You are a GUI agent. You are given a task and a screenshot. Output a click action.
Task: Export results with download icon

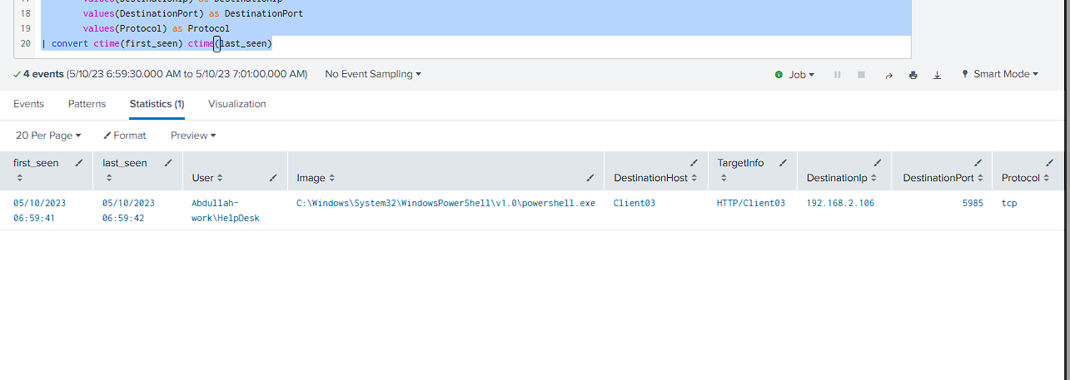[937, 75]
